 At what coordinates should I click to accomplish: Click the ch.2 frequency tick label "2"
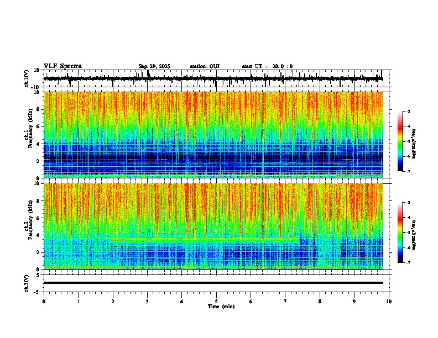pos(38,252)
